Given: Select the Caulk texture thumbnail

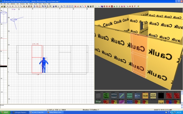Looking at the screenshot, I should click(x=145, y=96).
